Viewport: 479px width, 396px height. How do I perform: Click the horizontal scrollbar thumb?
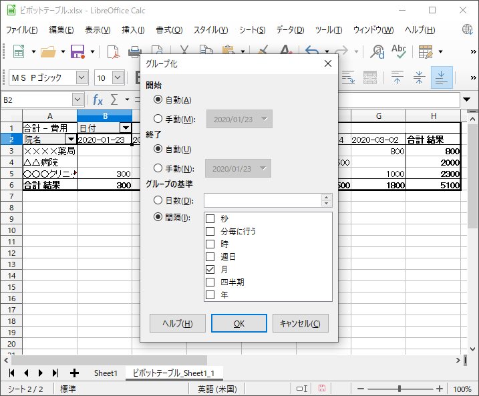click(x=109, y=361)
